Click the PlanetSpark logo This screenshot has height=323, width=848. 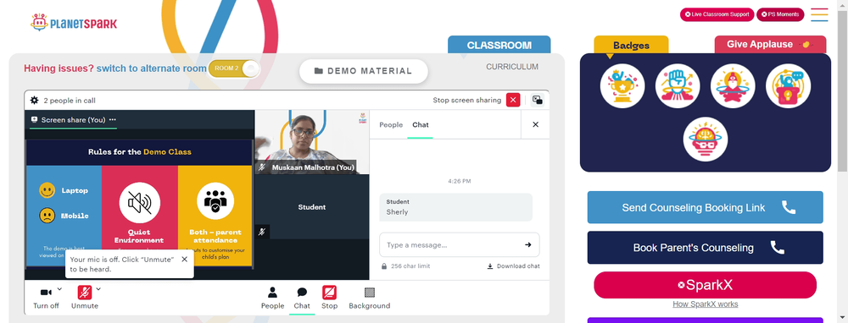[x=74, y=23]
